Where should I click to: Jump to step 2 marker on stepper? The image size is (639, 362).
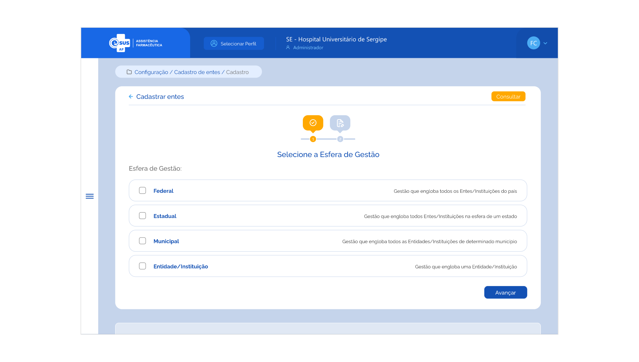coord(340,139)
